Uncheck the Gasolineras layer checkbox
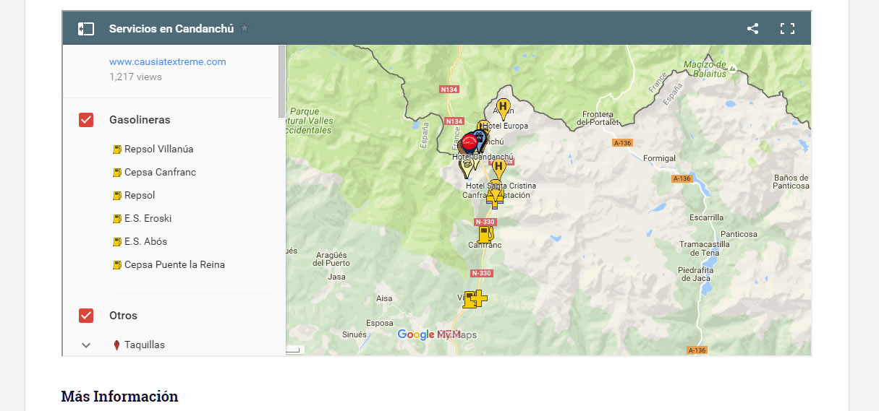Image resolution: width=879 pixels, height=411 pixels. (x=86, y=120)
